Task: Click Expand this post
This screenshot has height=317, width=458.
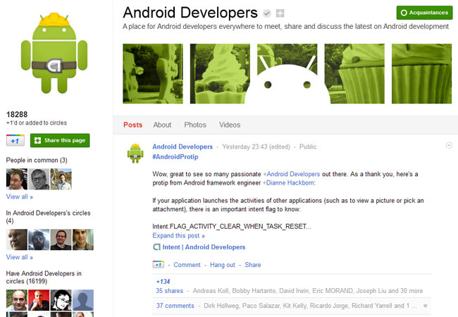Action: pyautogui.click(x=178, y=235)
